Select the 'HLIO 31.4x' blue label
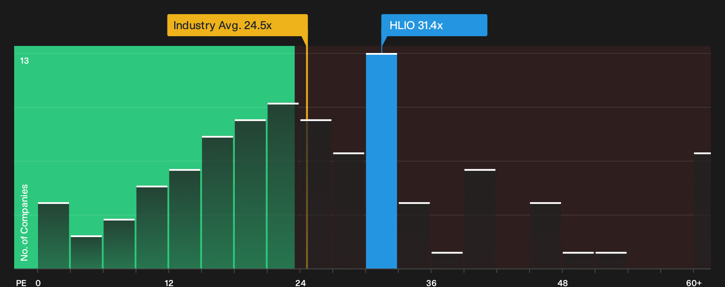This screenshot has height=287, width=725. pos(434,25)
